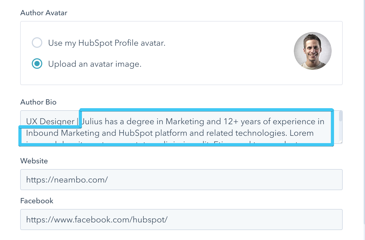Click "12+" in the Author Bio text
The height and width of the screenshot is (240, 365).
pos(231,121)
